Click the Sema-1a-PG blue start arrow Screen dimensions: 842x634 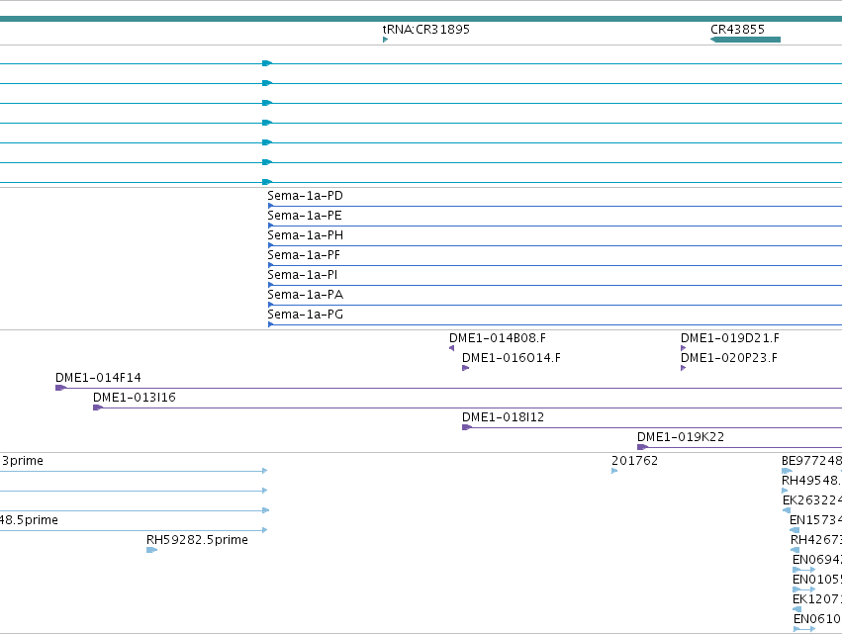[271, 324]
